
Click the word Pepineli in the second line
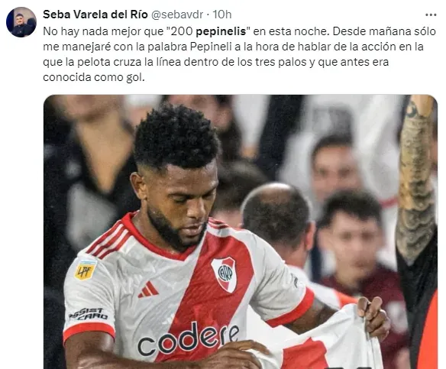click(x=211, y=47)
